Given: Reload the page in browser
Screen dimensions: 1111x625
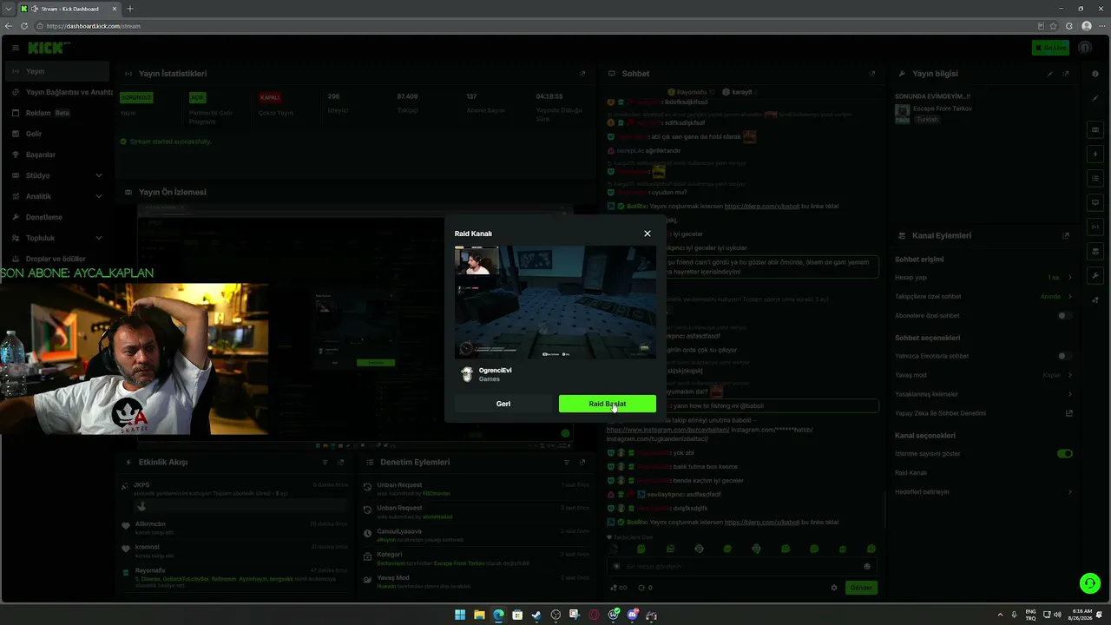Looking at the screenshot, I should 23,26.
